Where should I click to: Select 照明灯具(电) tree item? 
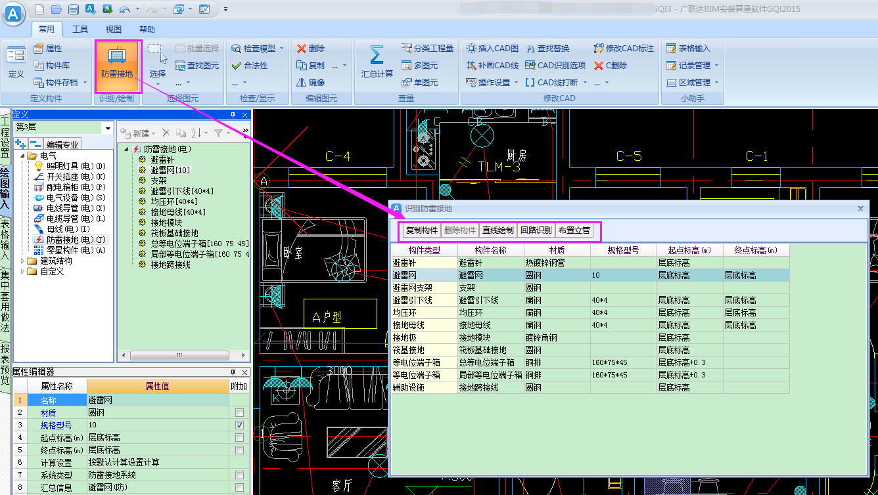[x=69, y=166]
